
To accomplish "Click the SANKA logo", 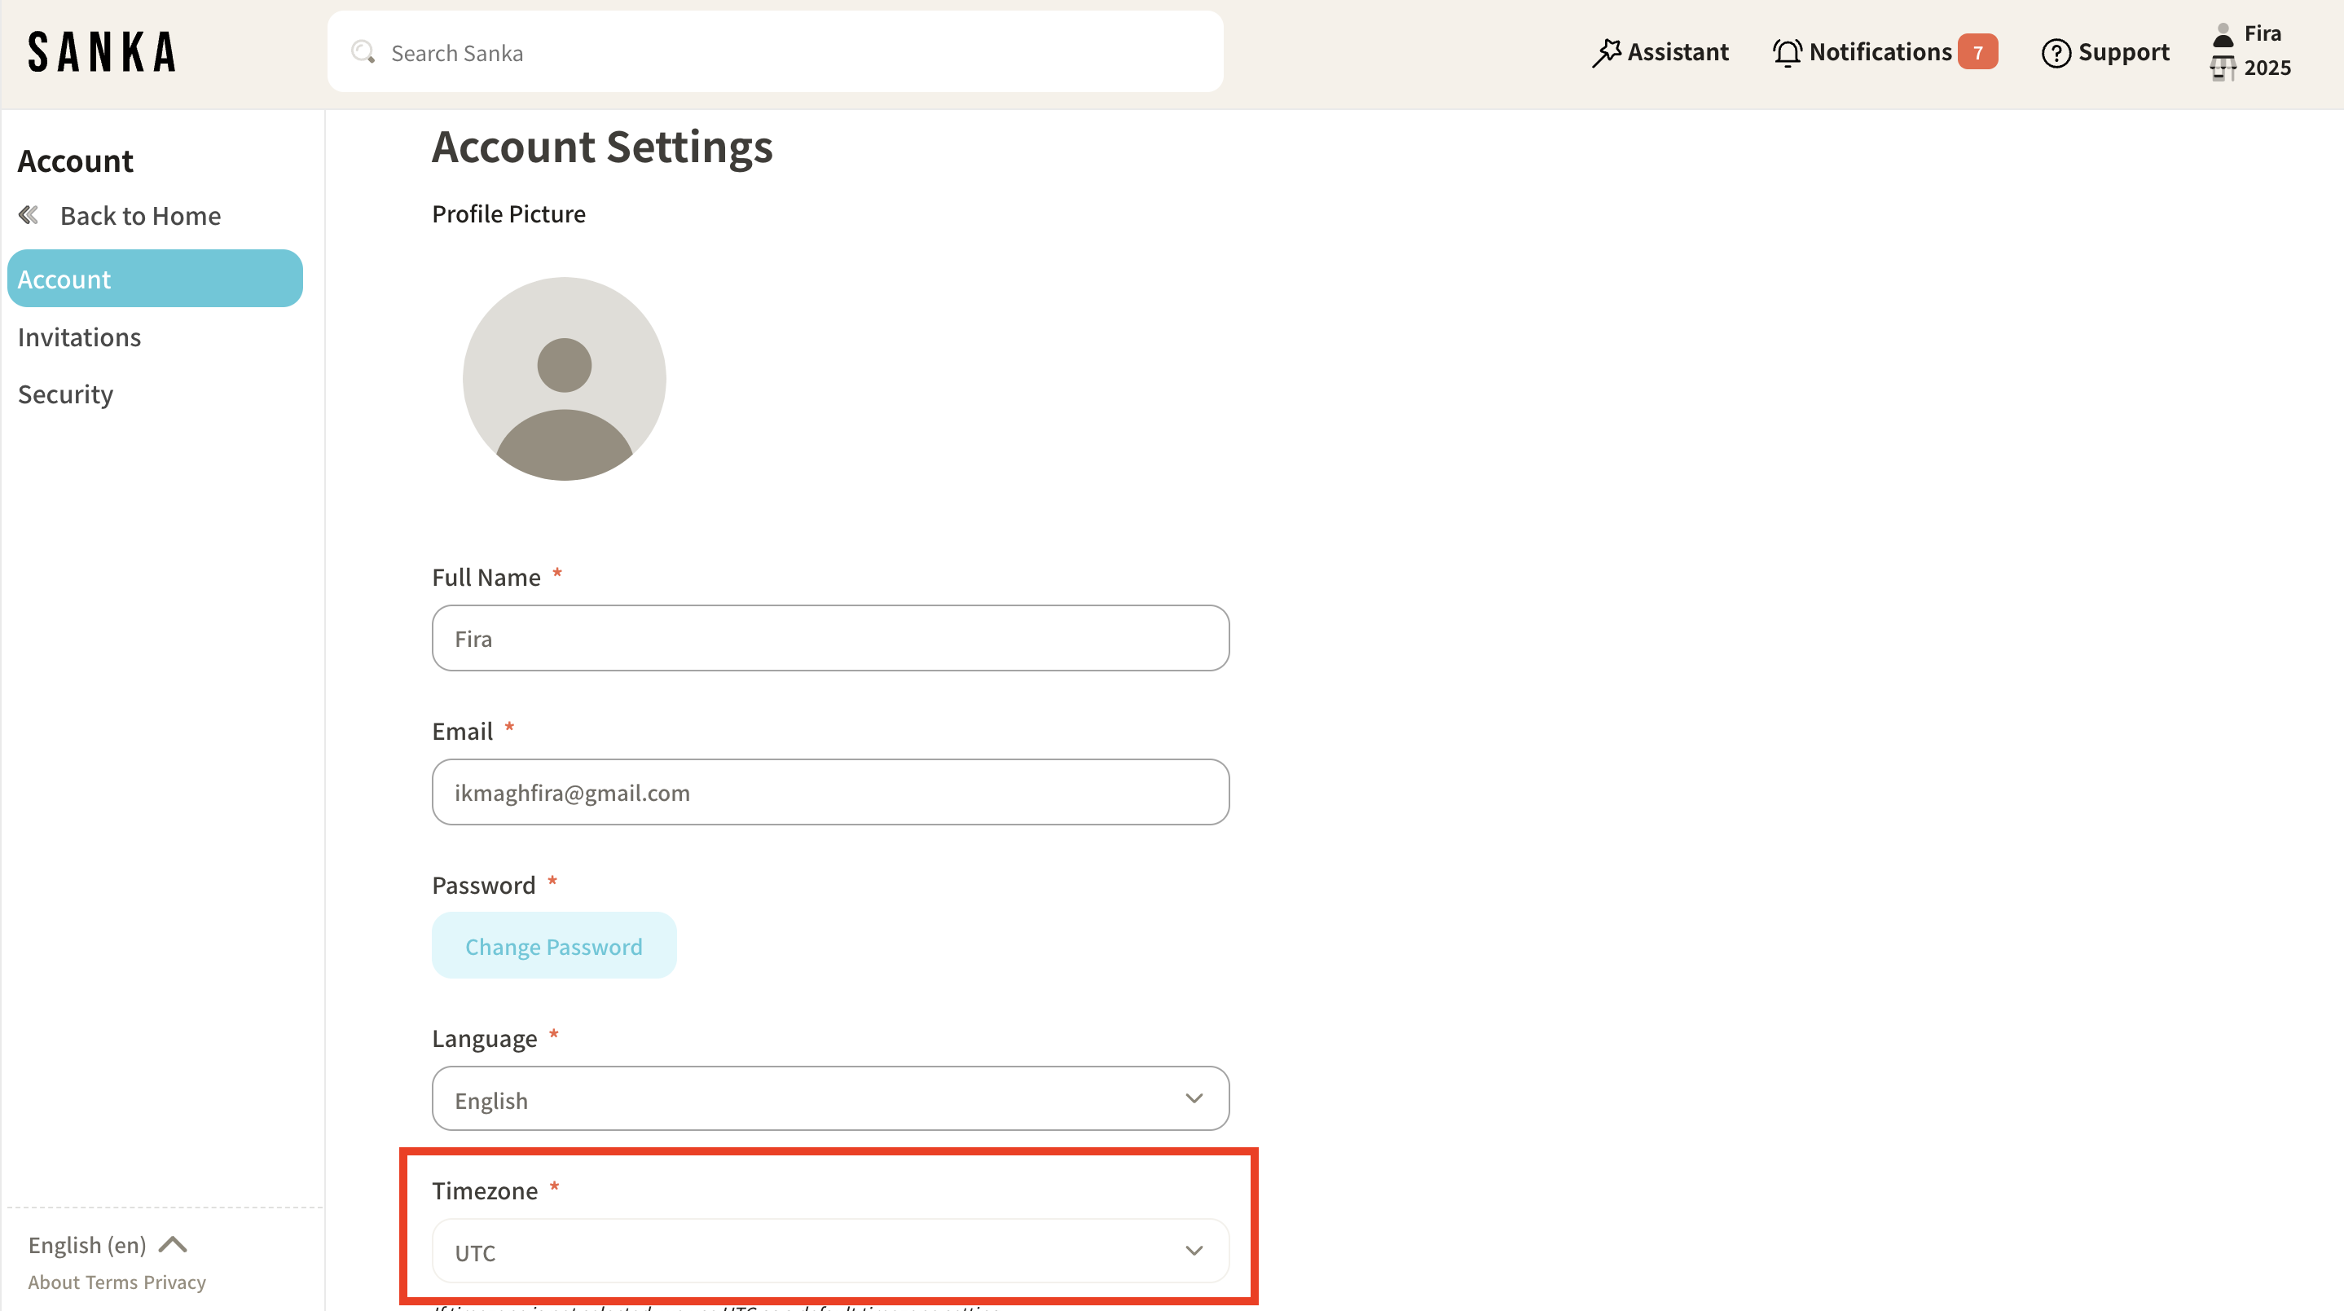I will 102,52.
